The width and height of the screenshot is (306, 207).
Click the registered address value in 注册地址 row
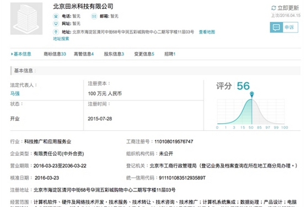pyautogui.click(x=105, y=190)
